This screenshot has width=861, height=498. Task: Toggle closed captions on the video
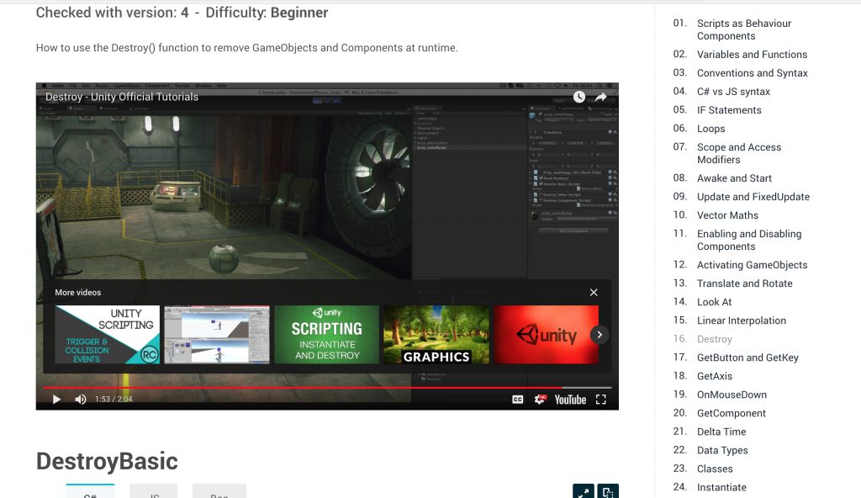tap(518, 400)
